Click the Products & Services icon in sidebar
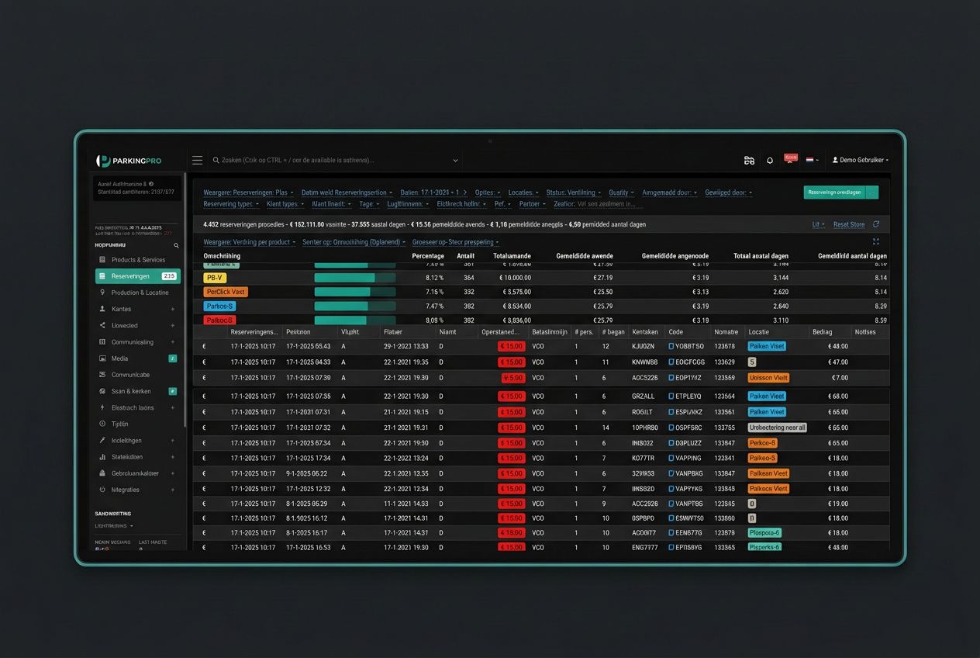This screenshot has height=658, width=980. click(102, 260)
